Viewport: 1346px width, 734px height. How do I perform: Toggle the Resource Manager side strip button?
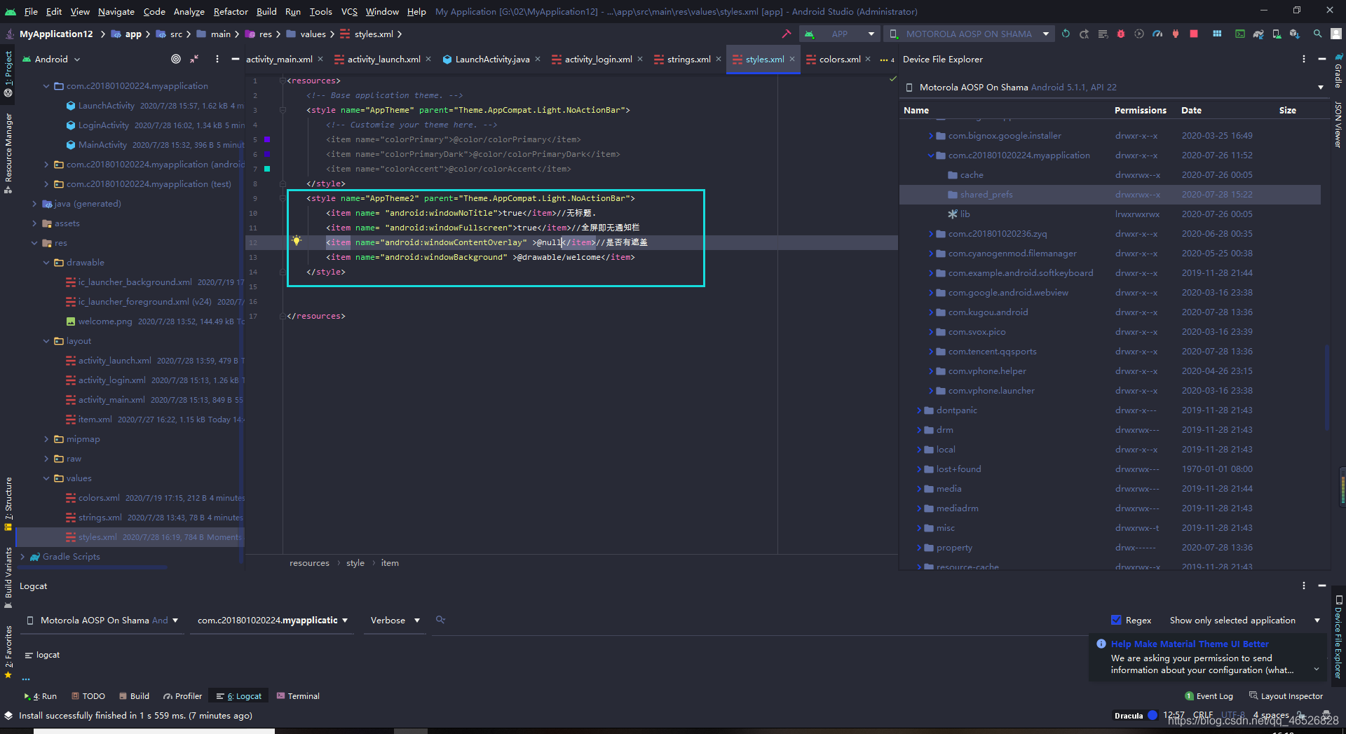click(8, 153)
